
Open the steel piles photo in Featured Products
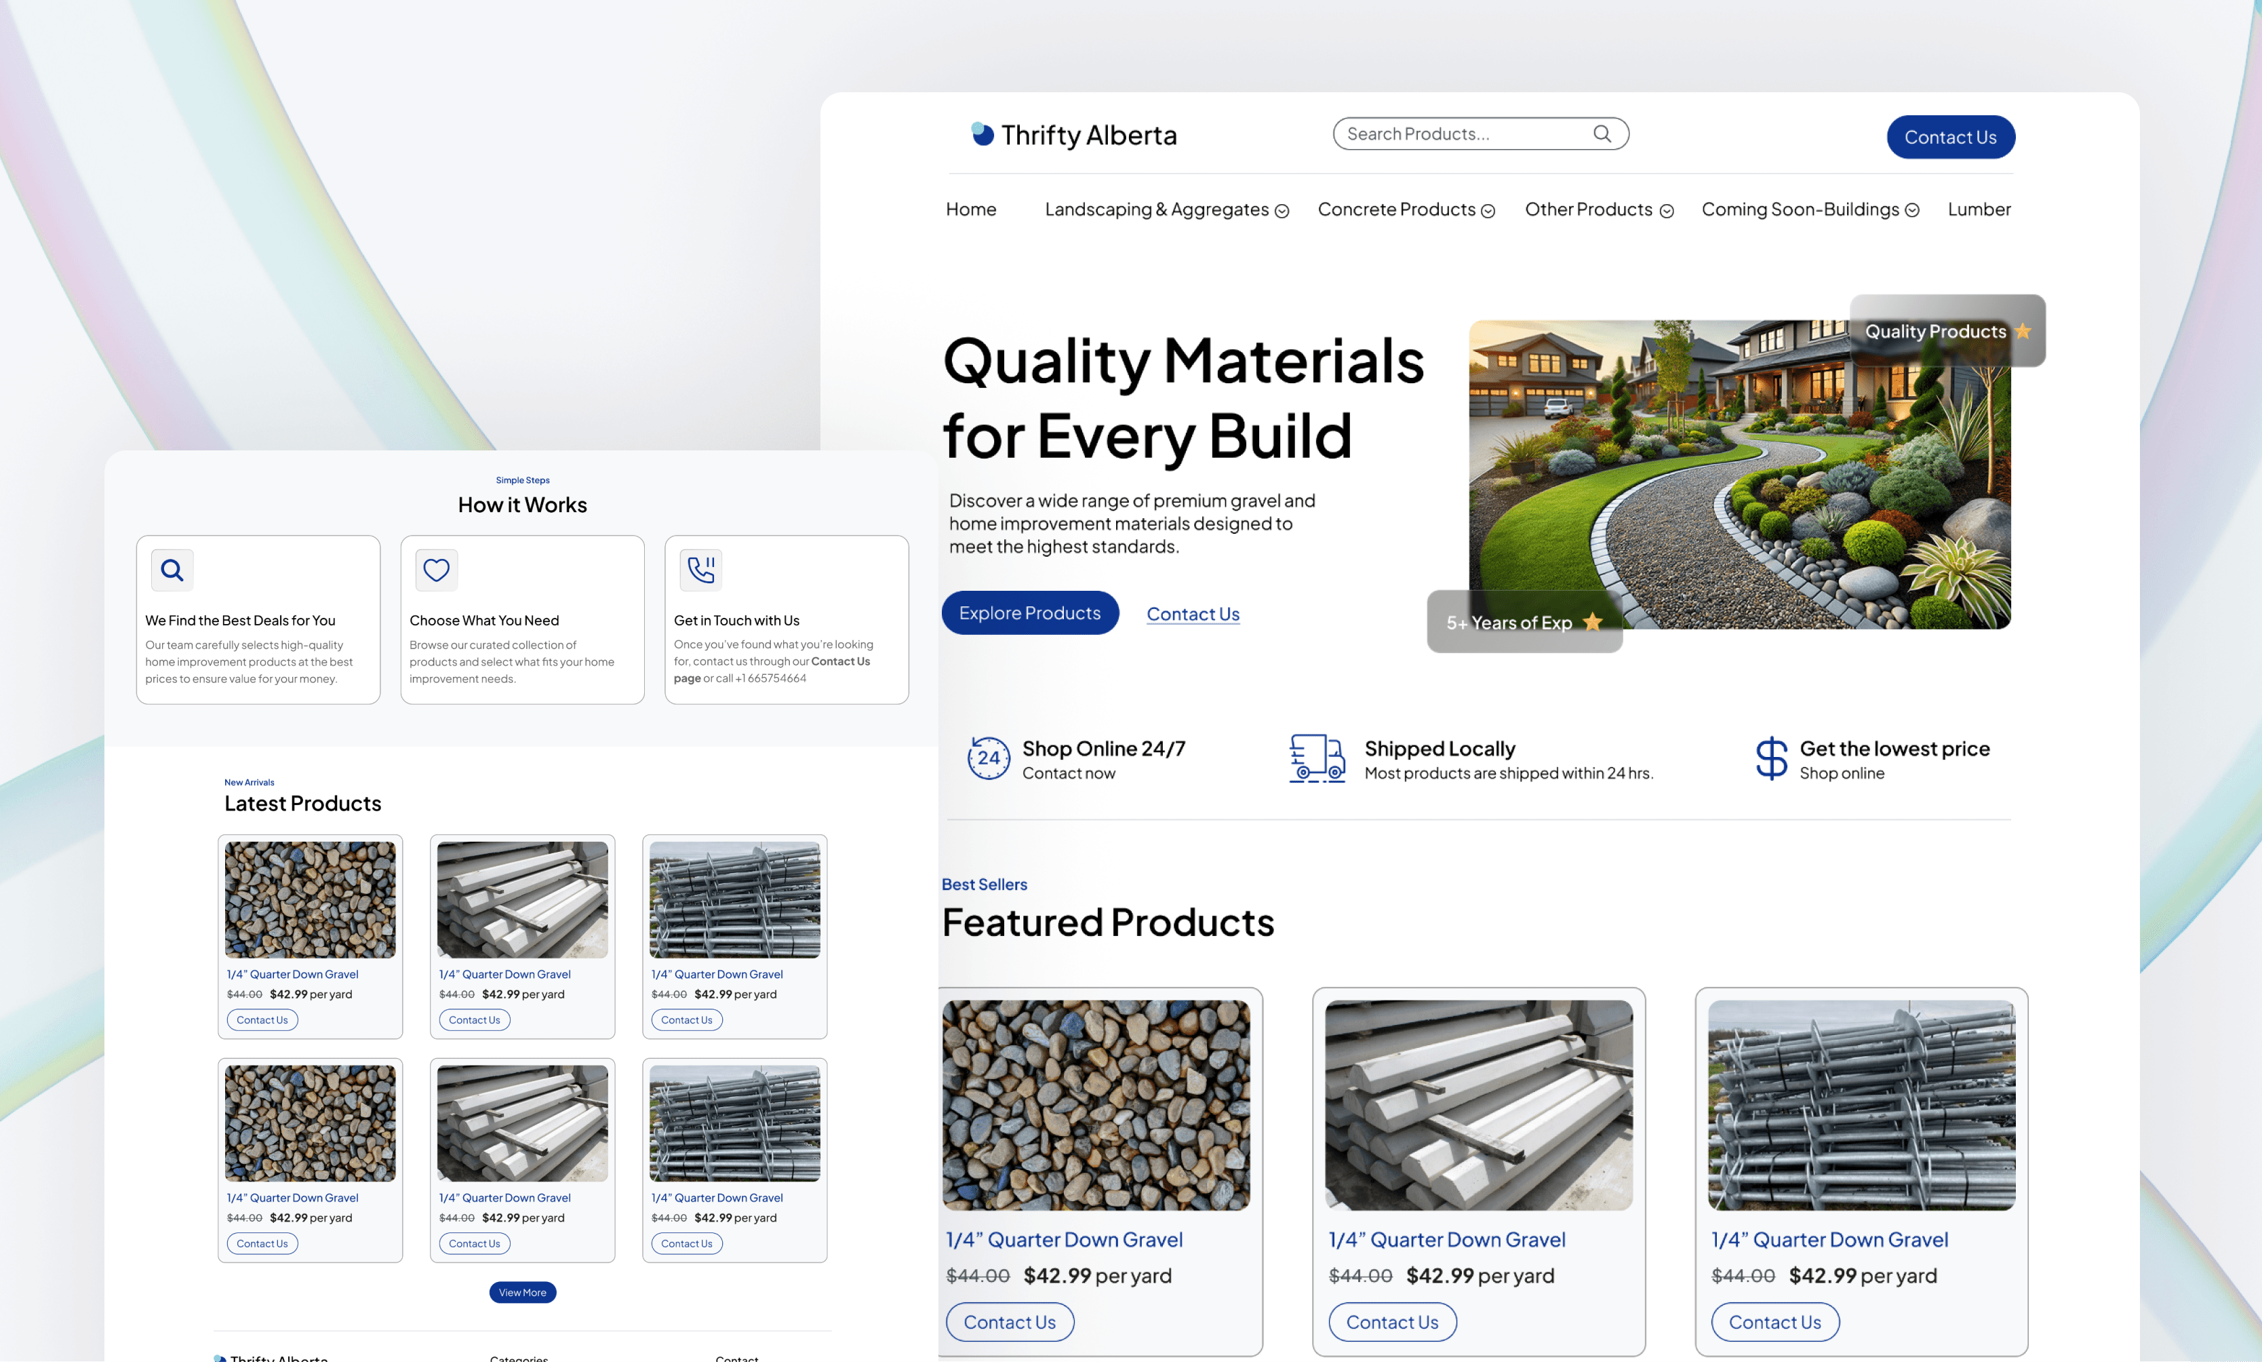pos(1861,1105)
